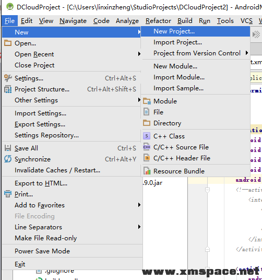Click the File document icon in submenu
This screenshot has width=262, height=280.
[x=147, y=112]
